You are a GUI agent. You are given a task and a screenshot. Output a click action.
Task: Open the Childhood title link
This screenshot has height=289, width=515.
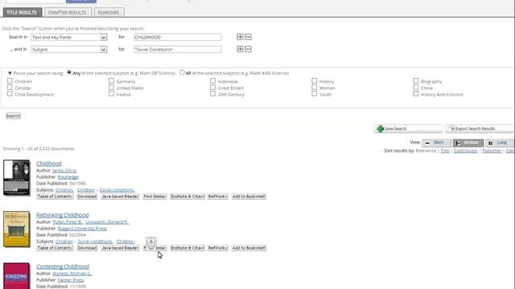49,164
